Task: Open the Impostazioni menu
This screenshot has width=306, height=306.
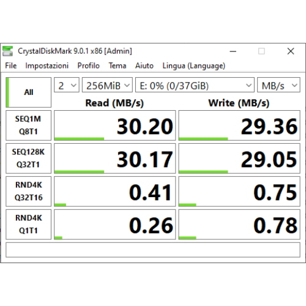Action: point(47,65)
